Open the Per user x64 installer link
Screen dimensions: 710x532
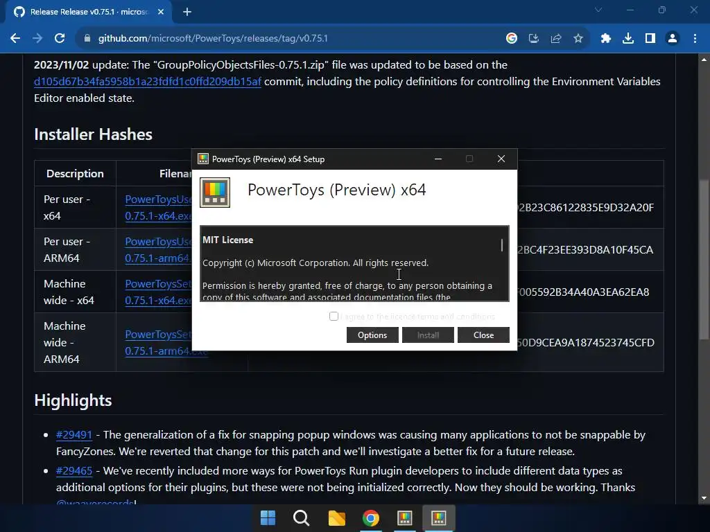(158, 208)
